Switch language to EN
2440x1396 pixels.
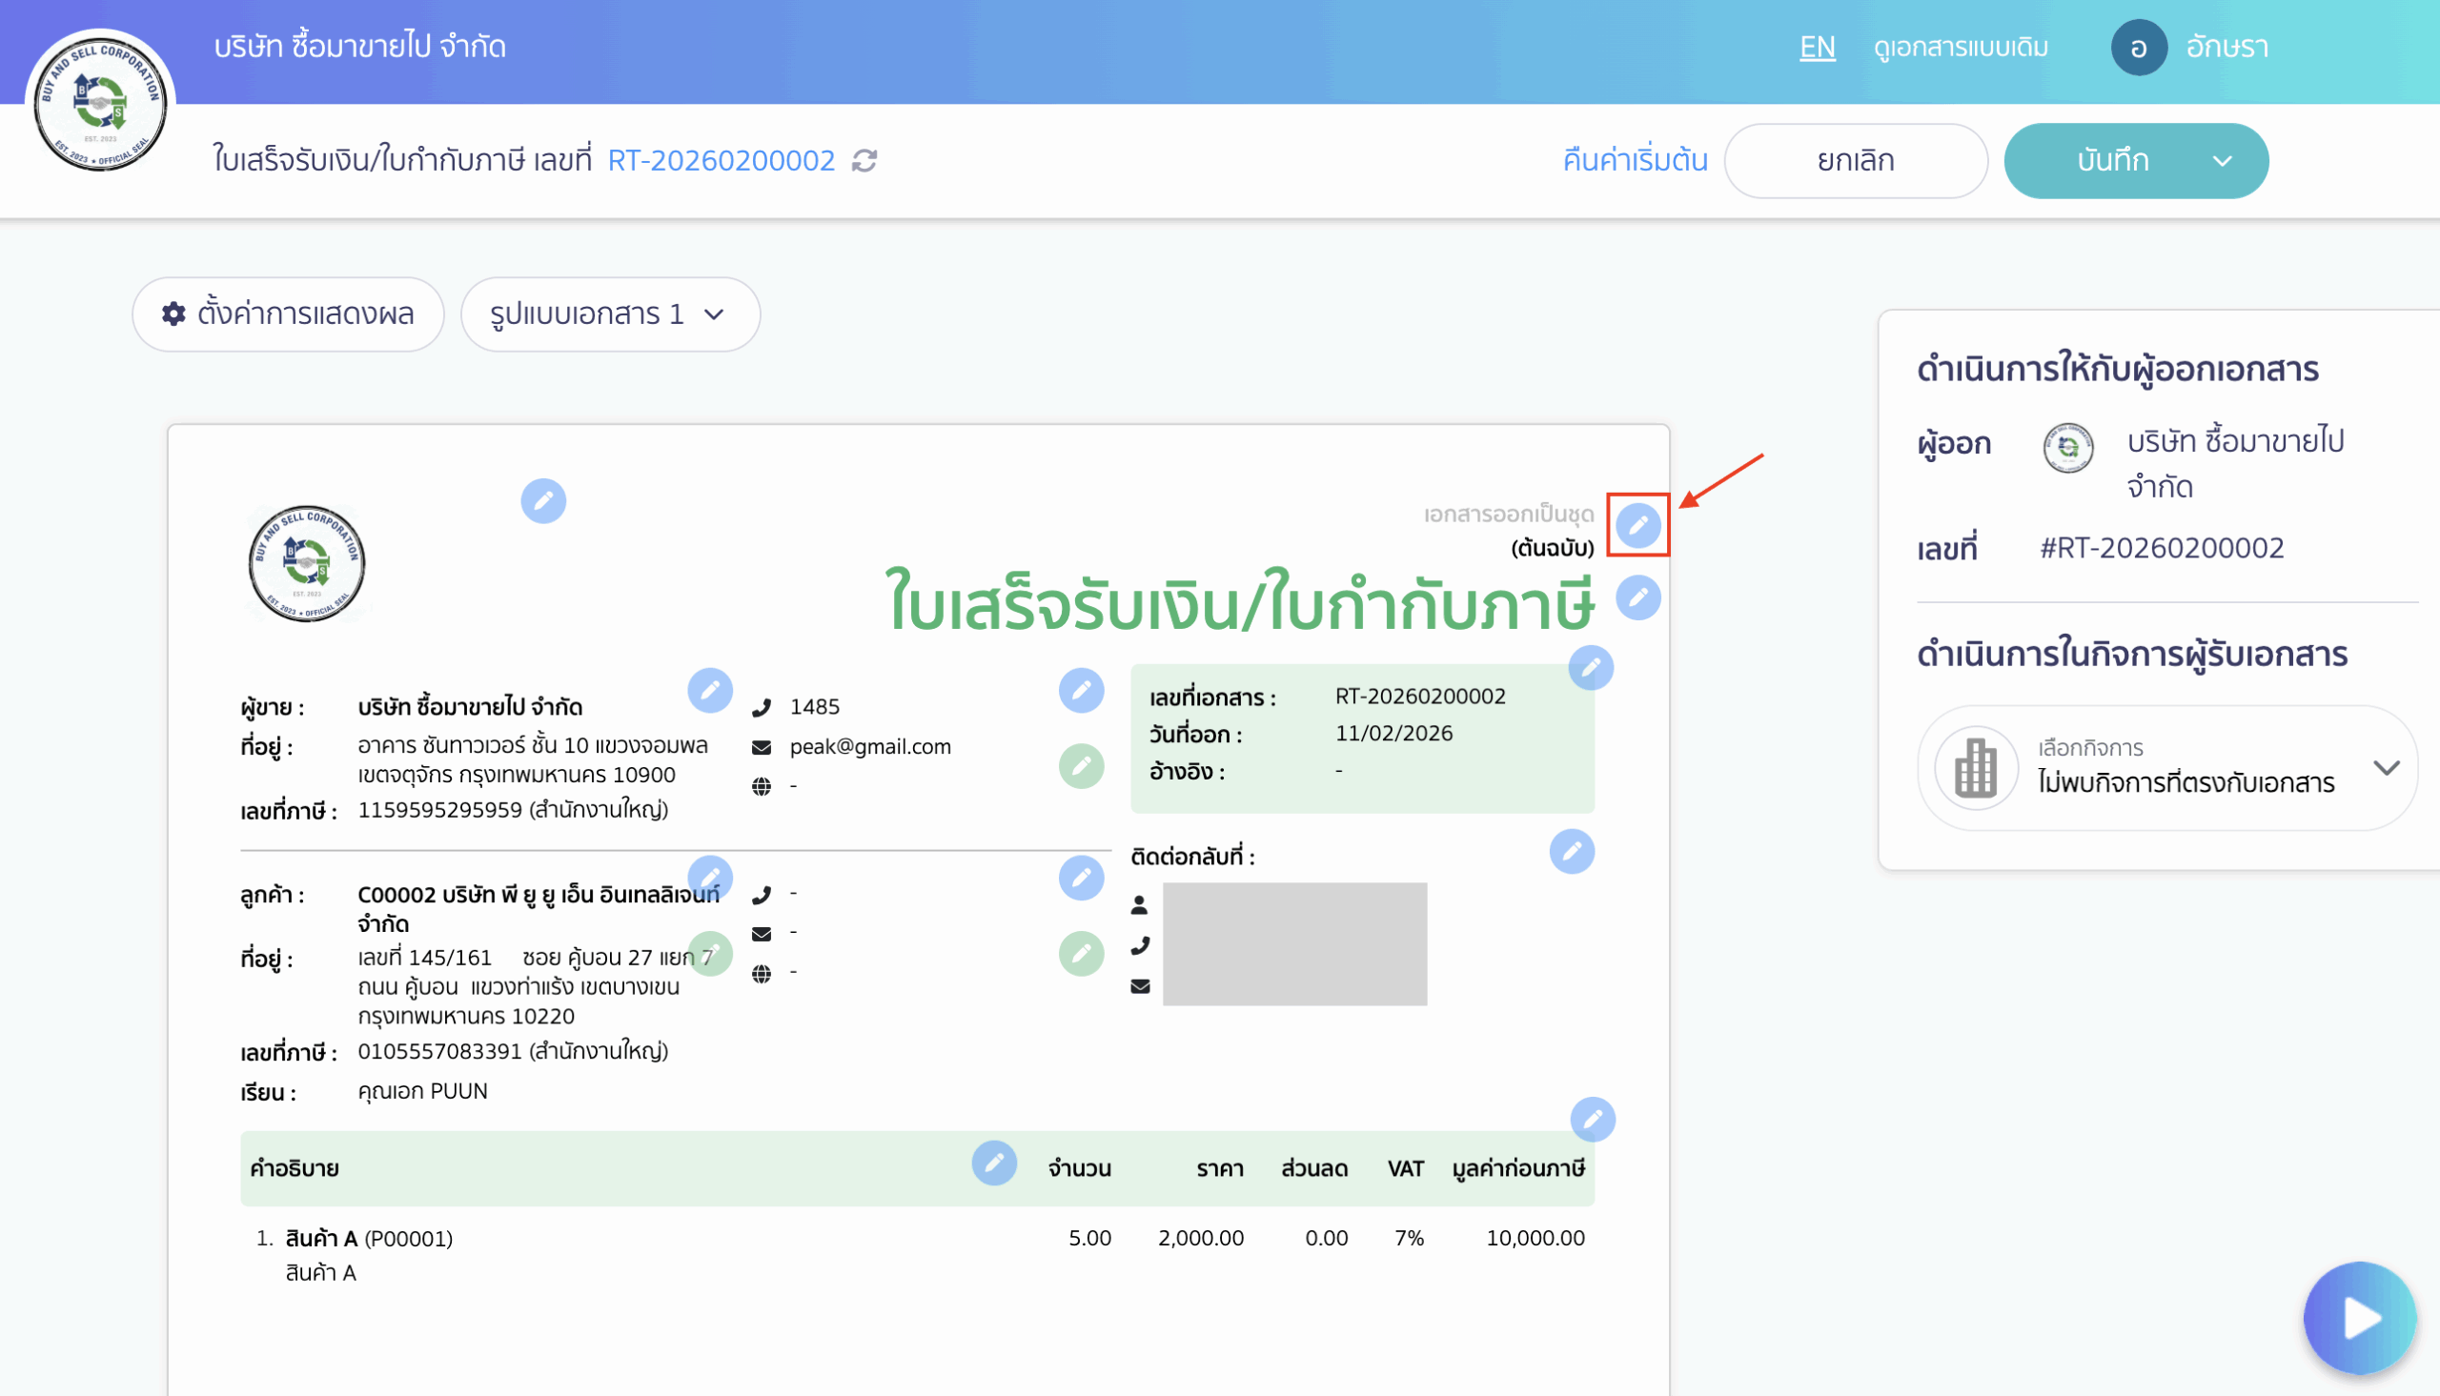pyautogui.click(x=1817, y=46)
